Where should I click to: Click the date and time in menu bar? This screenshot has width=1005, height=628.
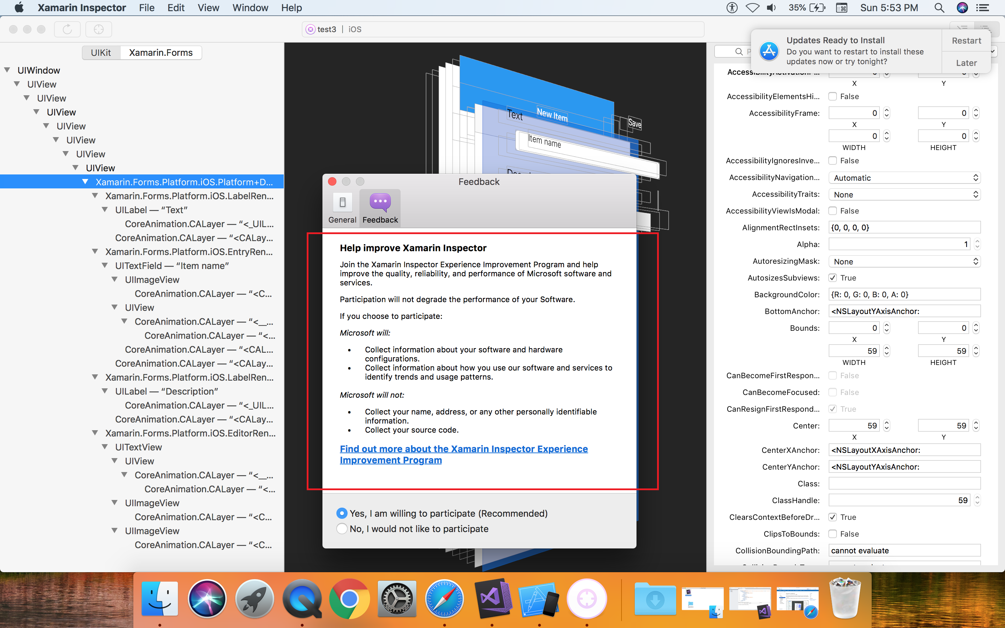click(x=889, y=7)
